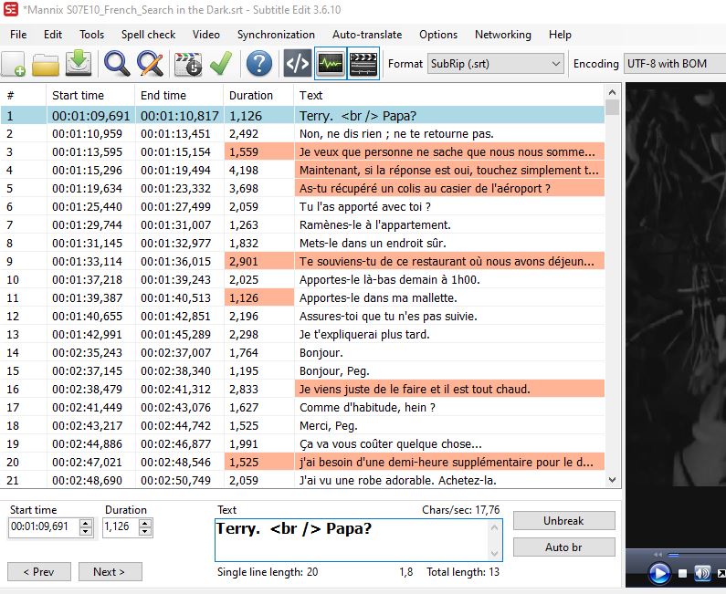Select subtitle row 'Bonjour, Peg.'
The image size is (726, 594).
(303, 371)
